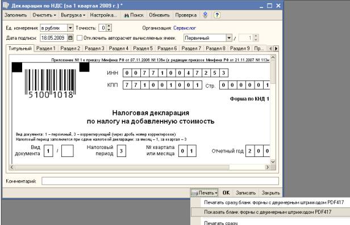
Task: Enable Отключить авторасчет вычисляемых ячеек checkbox
Action: [80, 38]
